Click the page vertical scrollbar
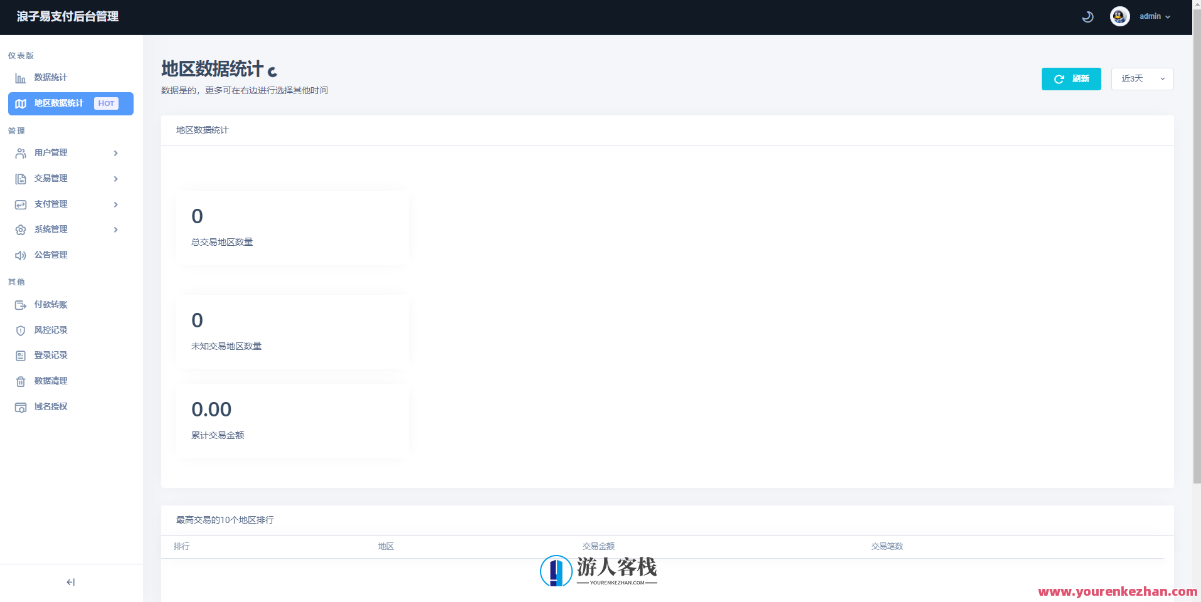 click(1197, 251)
